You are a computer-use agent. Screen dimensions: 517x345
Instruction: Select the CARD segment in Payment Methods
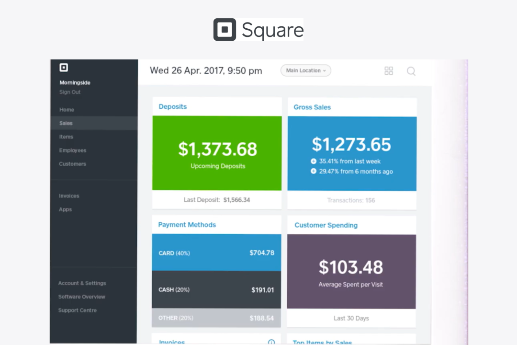pyautogui.click(x=216, y=253)
